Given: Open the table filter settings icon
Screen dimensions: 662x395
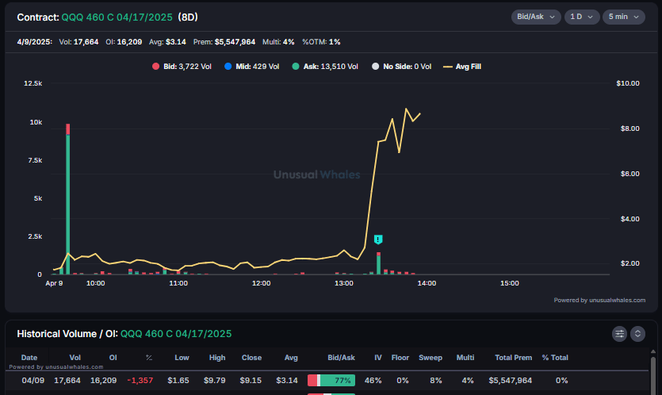Looking at the screenshot, I should pyautogui.click(x=620, y=334).
